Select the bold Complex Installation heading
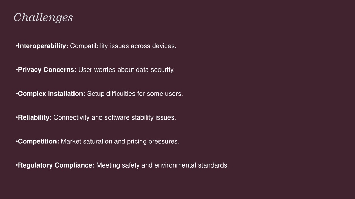355x199 pixels. [52, 94]
